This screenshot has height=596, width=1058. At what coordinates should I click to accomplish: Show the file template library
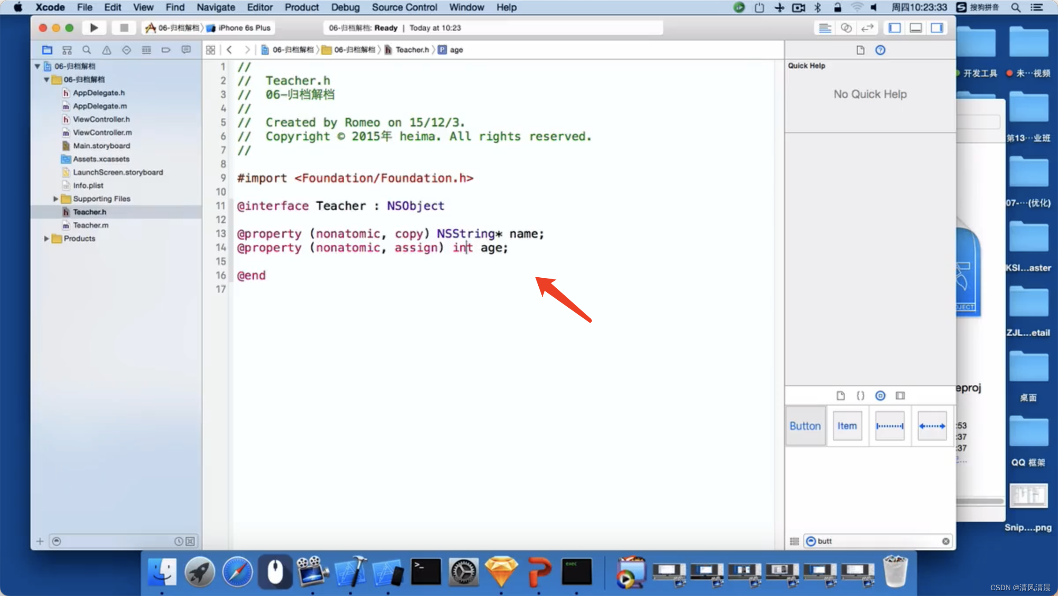pos(841,395)
